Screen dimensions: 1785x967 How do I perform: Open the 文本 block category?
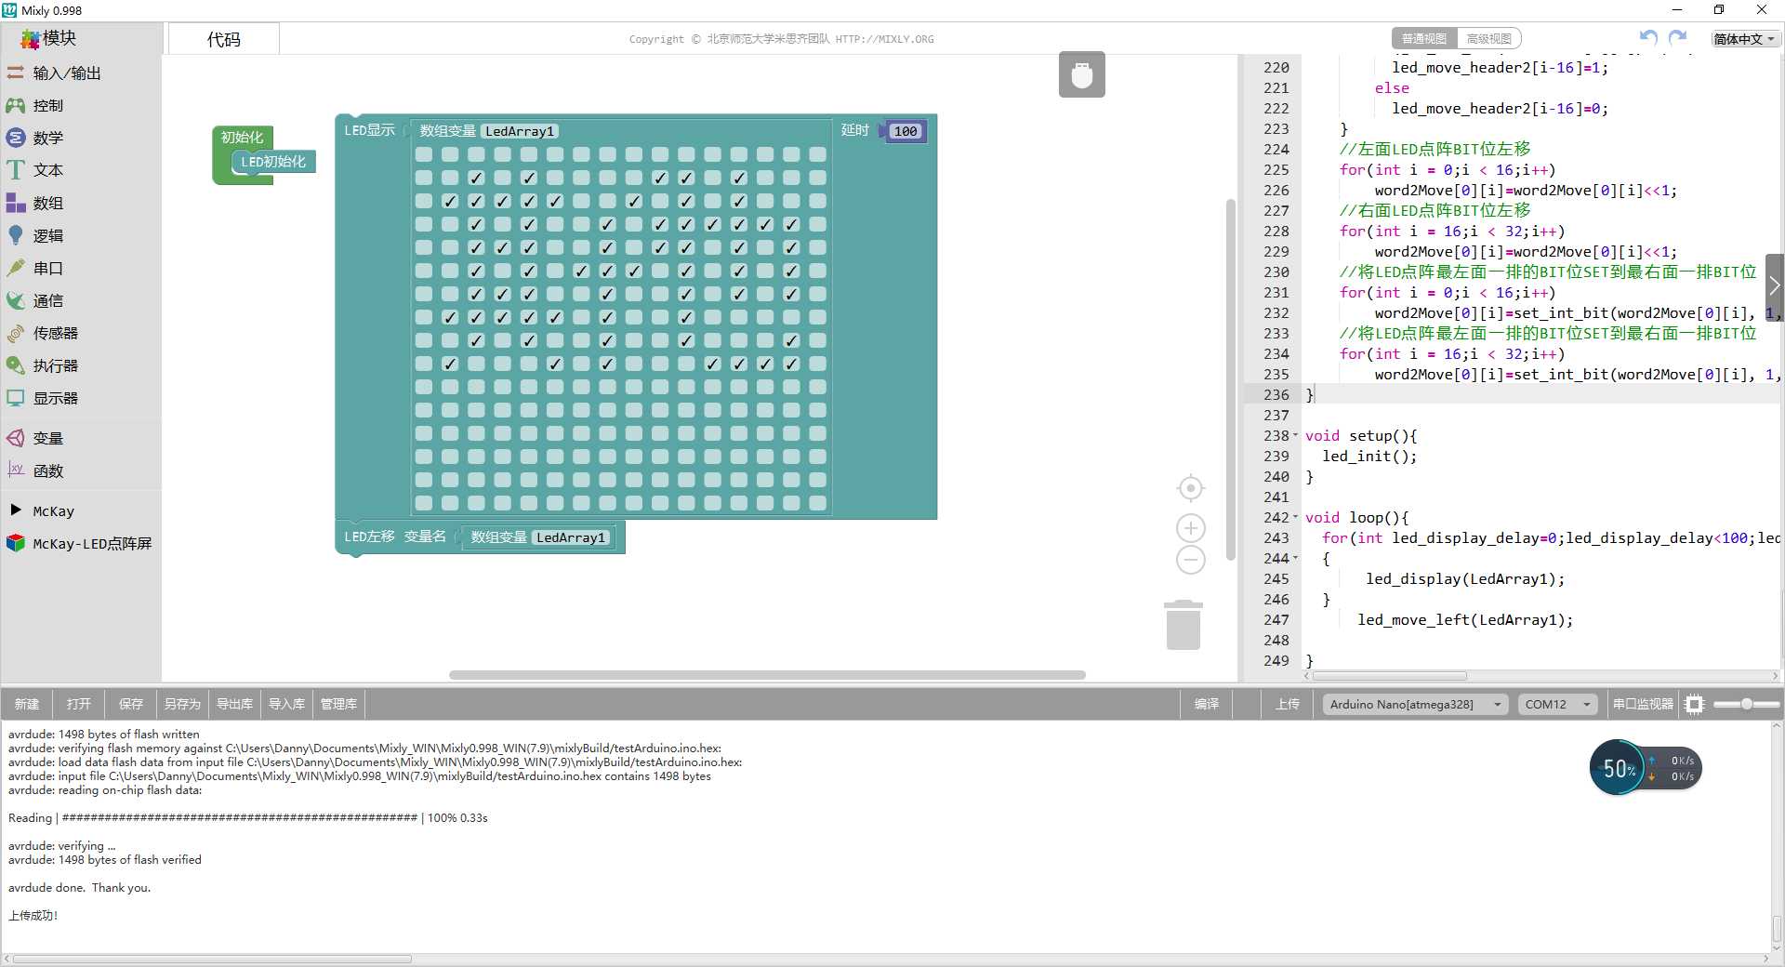(x=48, y=170)
